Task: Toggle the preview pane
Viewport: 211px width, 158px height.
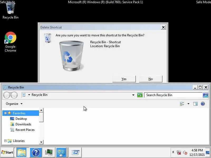Action: click(x=195, y=104)
